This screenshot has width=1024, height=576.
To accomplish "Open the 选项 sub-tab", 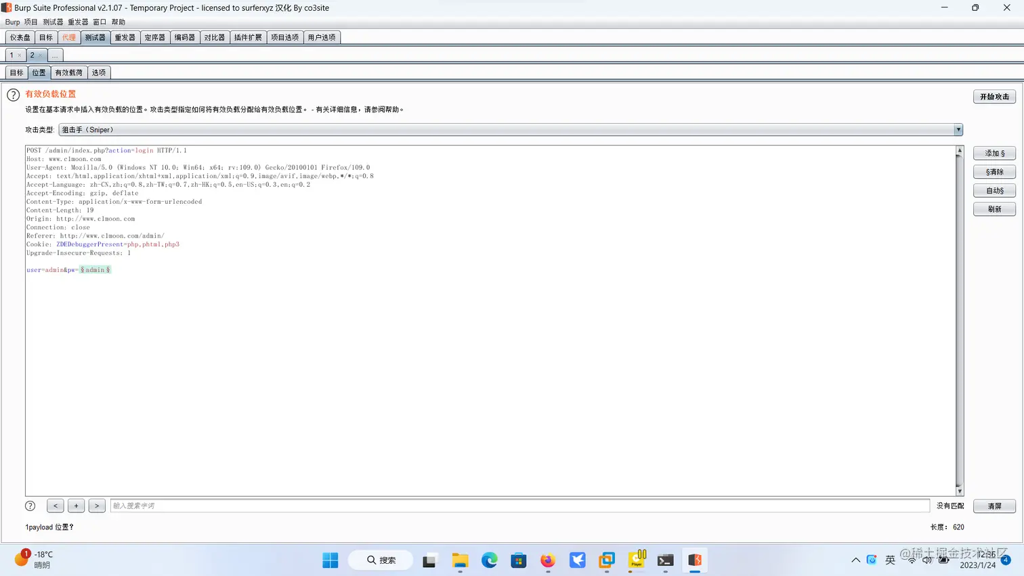I will click(99, 72).
